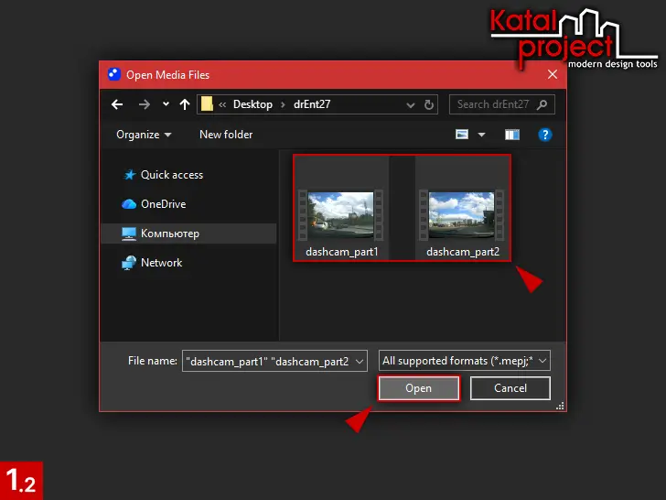The image size is (666, 500).
Task: Open the file type filter dropdown
Action: 465,361
